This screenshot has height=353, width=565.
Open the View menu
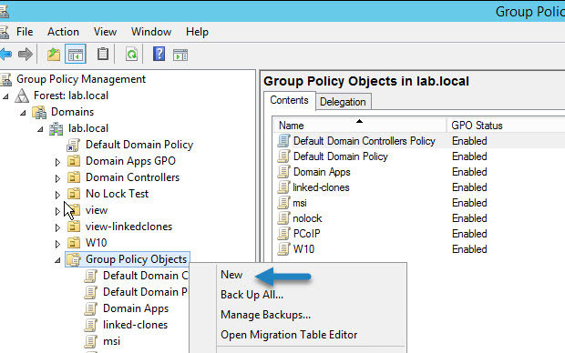(x=105, y=32)
